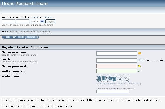
Task: Click the orange help icon beside the username field
Action: coord(140,53)
